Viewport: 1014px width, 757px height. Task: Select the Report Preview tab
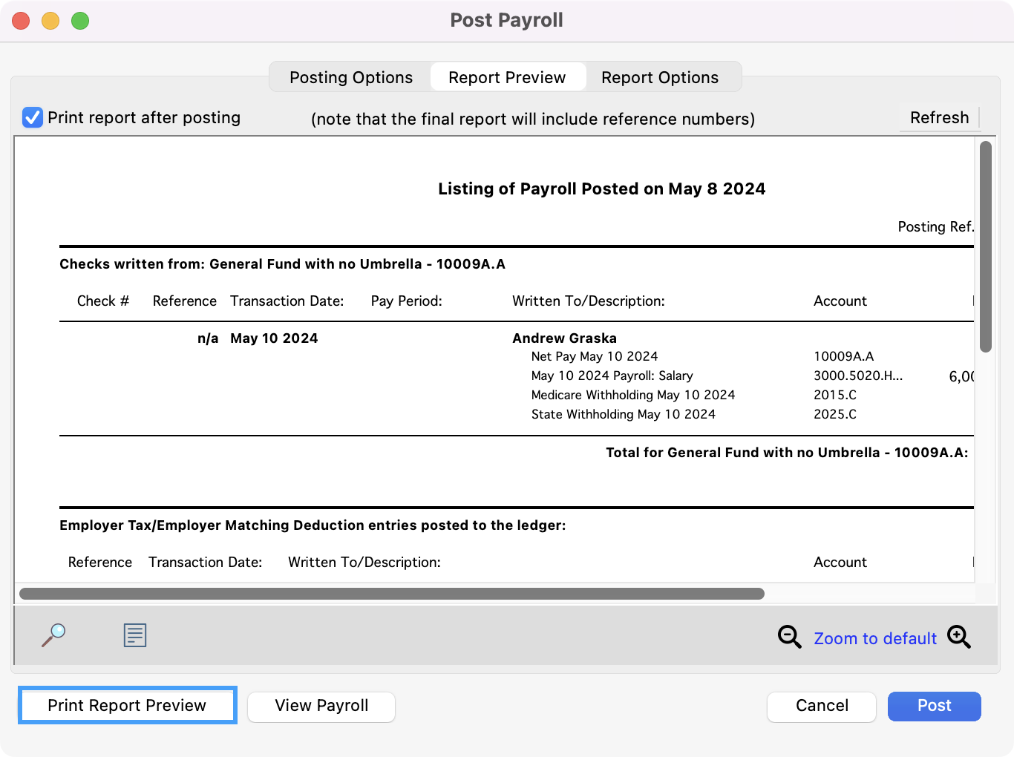pyautogui.click(x=507, y=77)
